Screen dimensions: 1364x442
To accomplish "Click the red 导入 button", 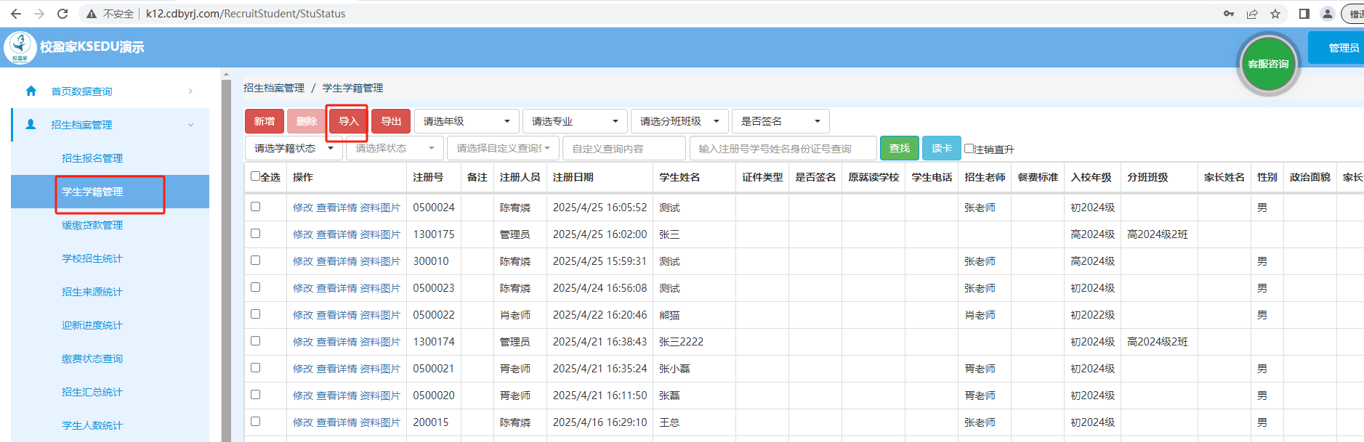I will click(x=349, y=121).
